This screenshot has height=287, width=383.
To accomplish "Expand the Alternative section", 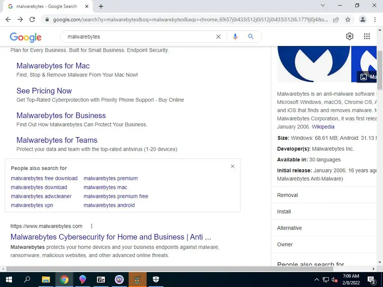I will tap(324, 228).
